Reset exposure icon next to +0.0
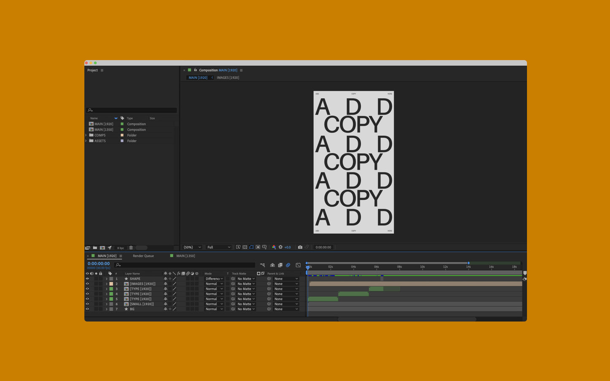This screenshot has width=610, height=381. 280,247
